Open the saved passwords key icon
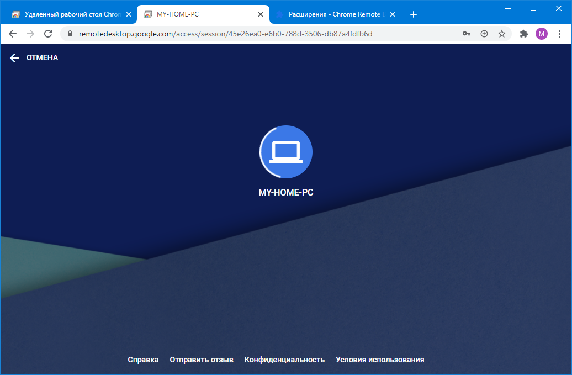The height and width of the screenshot is (375, 572). click(x=467, y=34)
